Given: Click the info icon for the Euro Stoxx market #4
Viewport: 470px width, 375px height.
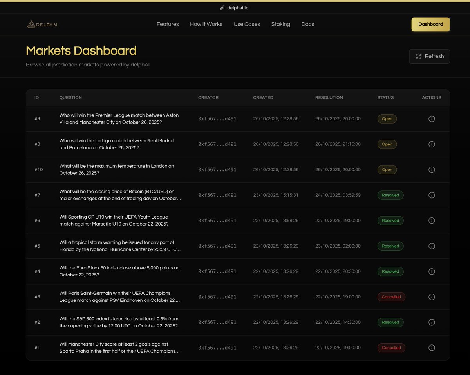Looking at the screenshot, I should click(432, 271).
